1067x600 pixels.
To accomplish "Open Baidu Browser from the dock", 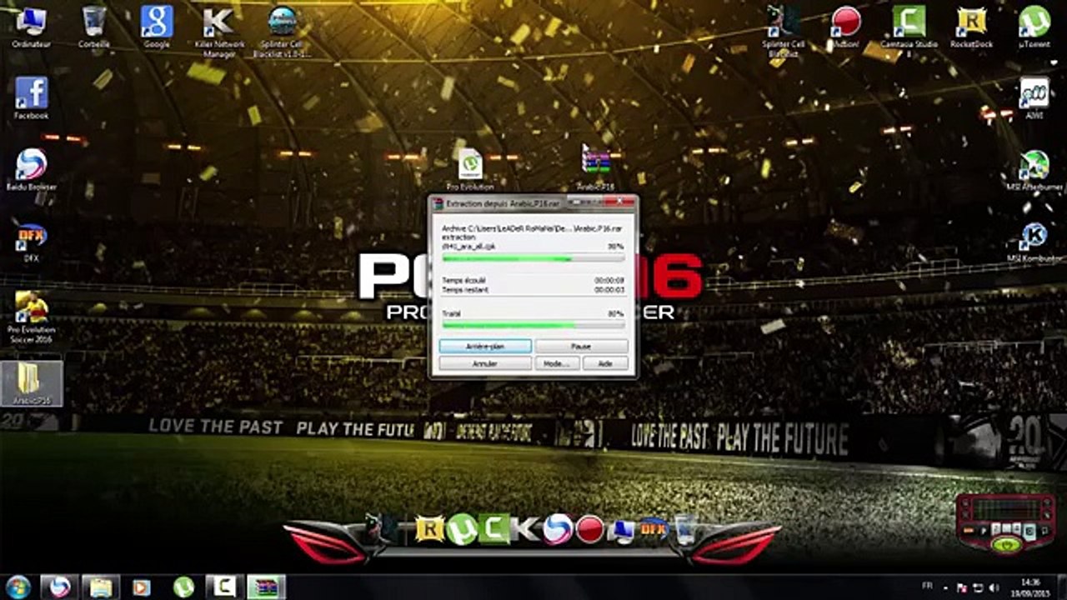I will [x=558, y=529].
